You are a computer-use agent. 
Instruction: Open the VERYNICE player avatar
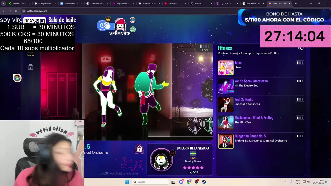[120, 25]
